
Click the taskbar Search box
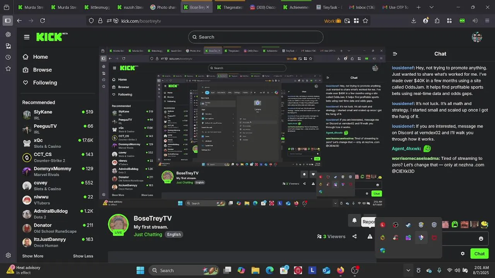coord(185,270)
